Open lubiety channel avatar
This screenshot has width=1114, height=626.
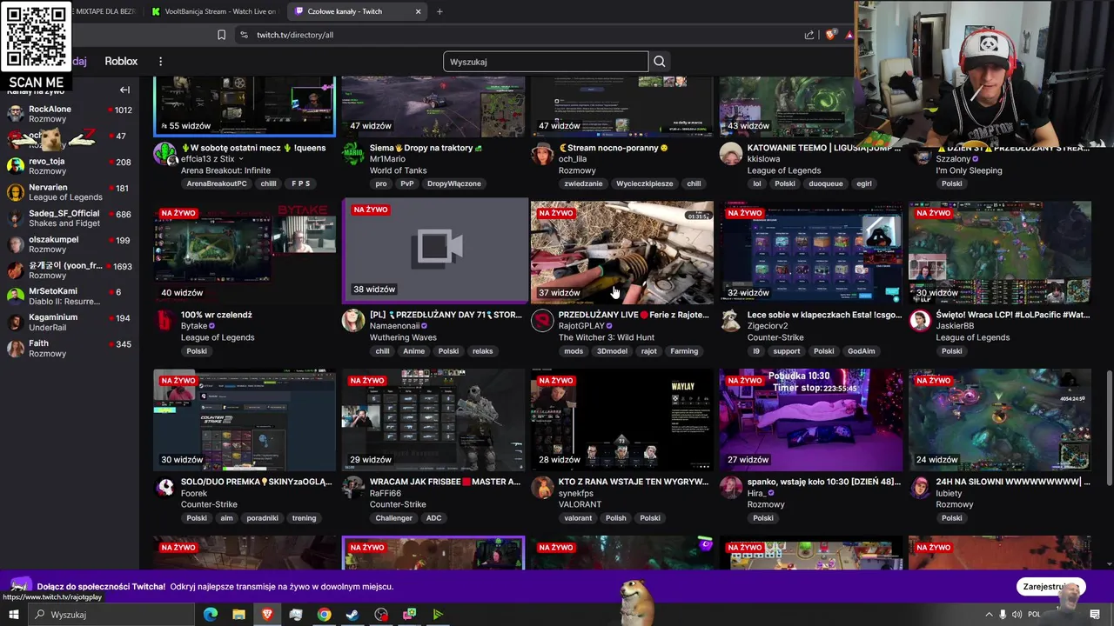coord(920,488)
